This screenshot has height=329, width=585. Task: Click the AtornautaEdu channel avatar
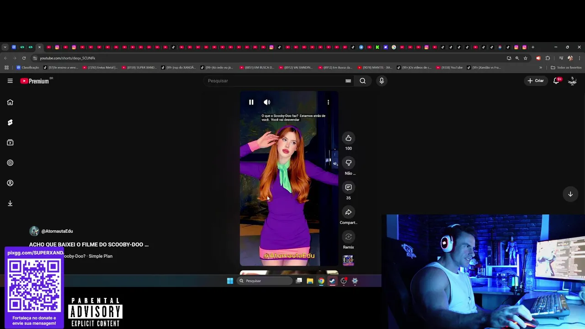click(34, 231)
